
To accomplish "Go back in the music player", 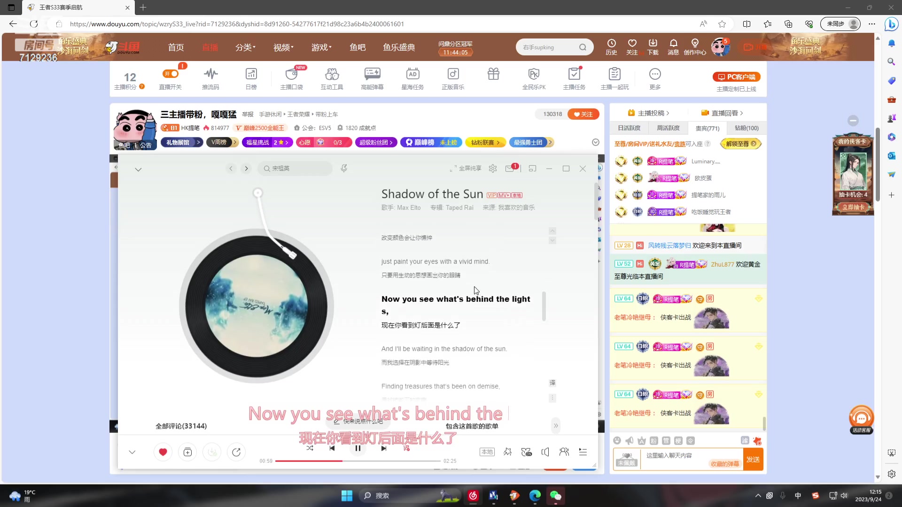I will coord(231,169).
